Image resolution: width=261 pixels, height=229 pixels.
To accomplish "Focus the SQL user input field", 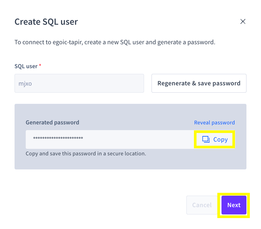I will (x=79, y=83).
